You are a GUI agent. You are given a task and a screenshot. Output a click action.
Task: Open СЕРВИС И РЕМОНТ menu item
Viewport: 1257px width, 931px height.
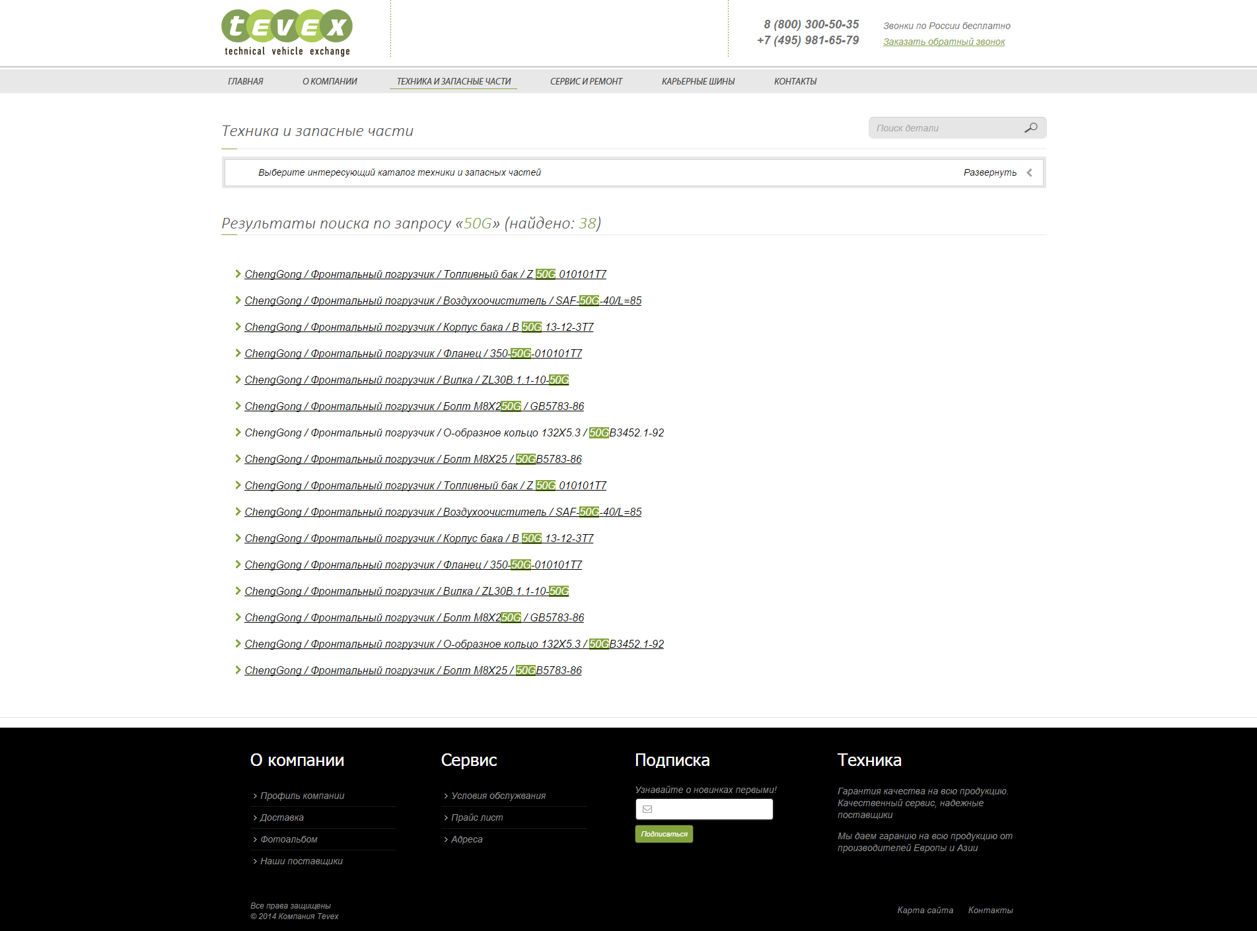(x=586, y=81)
